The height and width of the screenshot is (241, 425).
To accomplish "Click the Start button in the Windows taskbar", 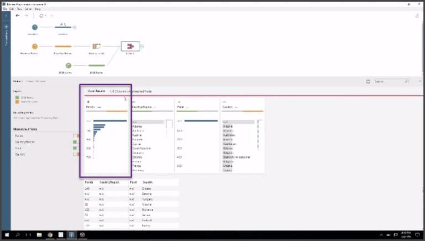I will click(7, 235).
